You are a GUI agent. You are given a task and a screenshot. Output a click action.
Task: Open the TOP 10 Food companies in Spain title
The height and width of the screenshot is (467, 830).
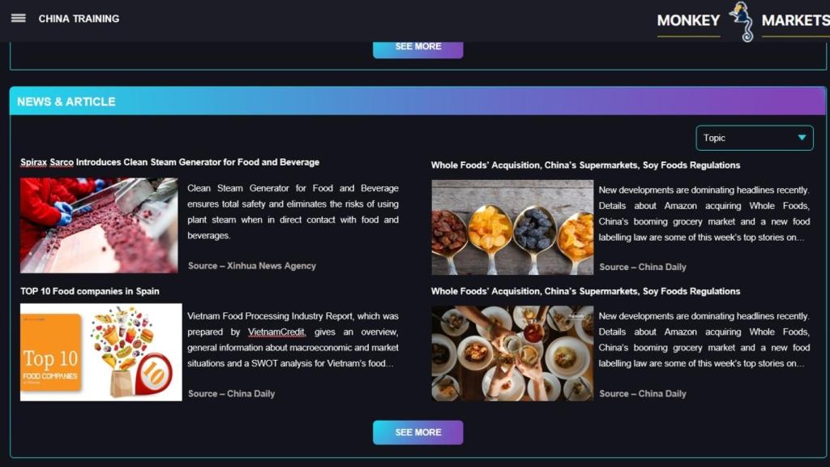(x=90, y=291)
